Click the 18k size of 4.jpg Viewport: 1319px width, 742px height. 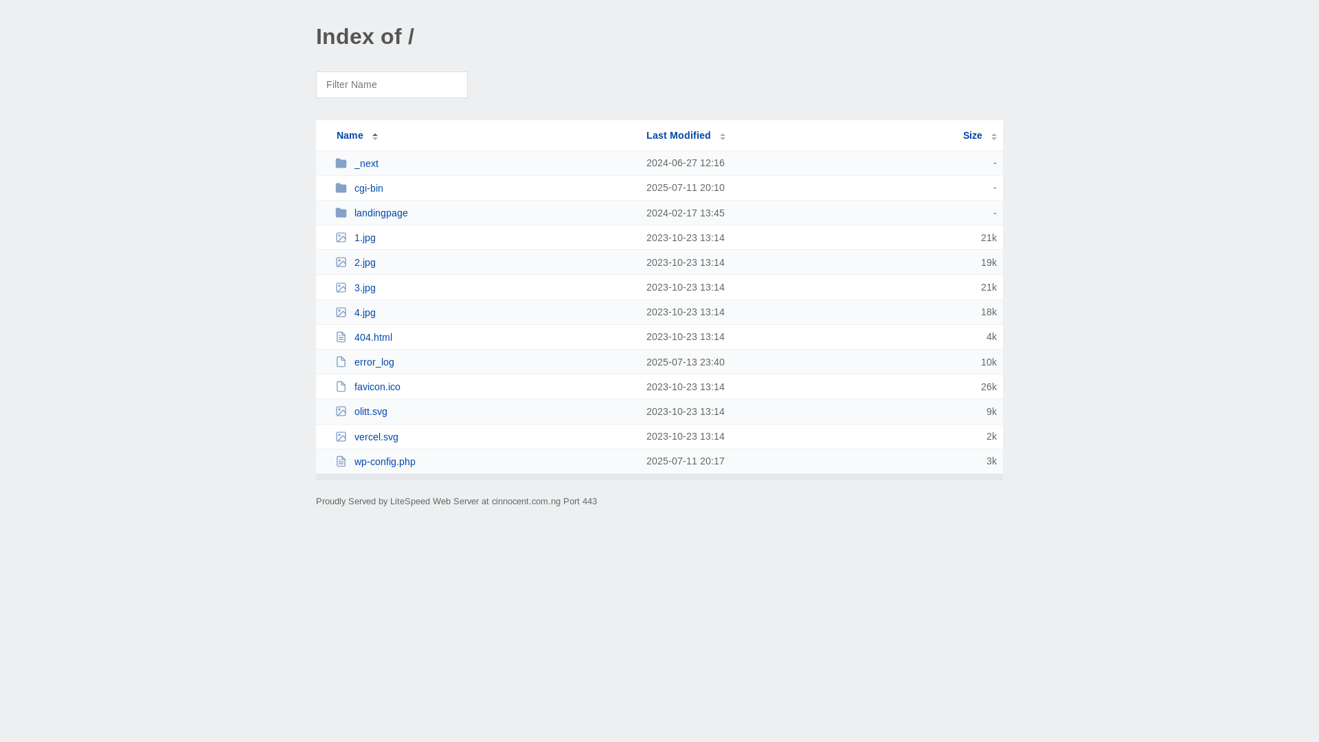pyautogui.click(x=989, y=312)
